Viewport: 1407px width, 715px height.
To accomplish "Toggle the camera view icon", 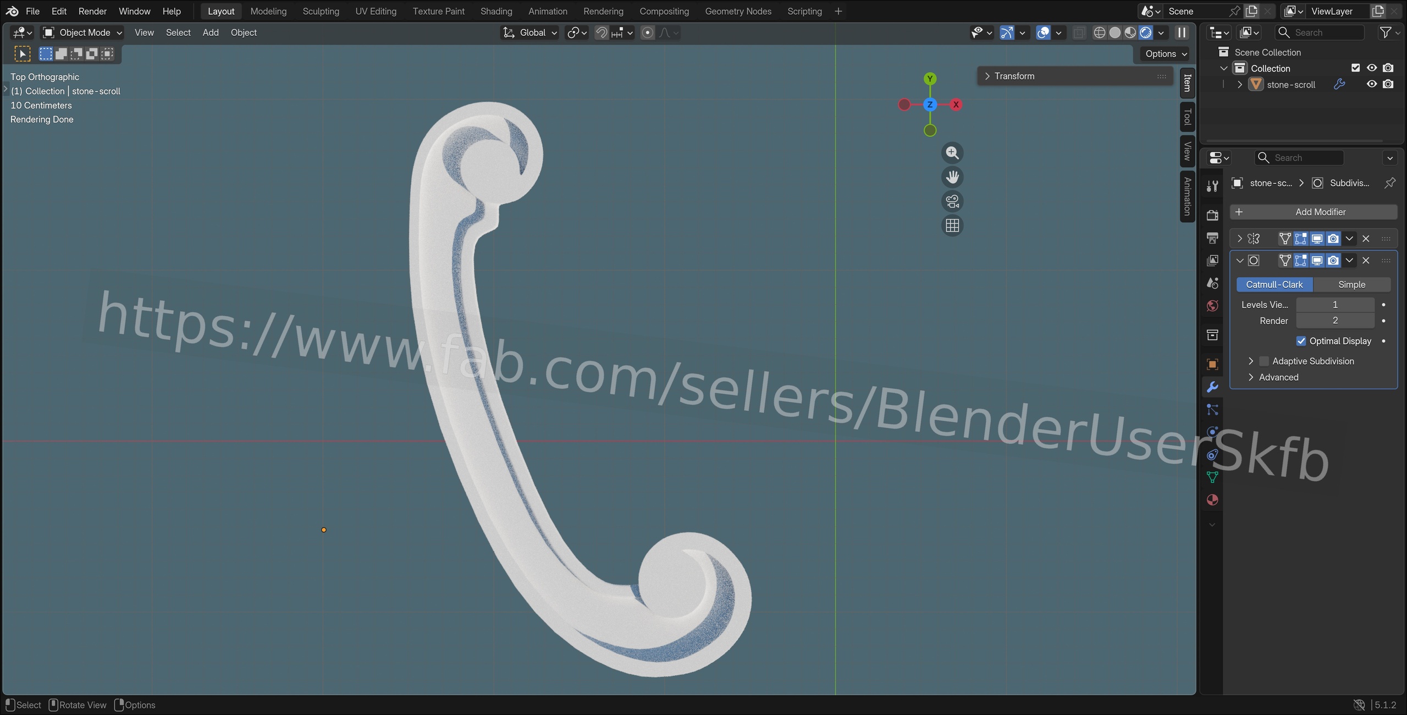I will point(952,201).
